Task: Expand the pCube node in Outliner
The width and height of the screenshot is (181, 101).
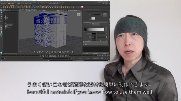Action: coord(5,17)
